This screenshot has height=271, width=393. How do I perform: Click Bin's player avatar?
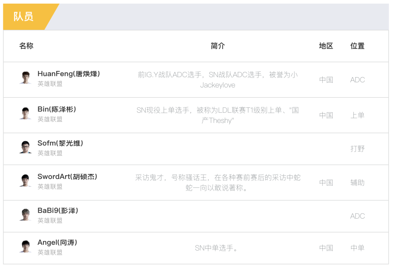point(25,113)
